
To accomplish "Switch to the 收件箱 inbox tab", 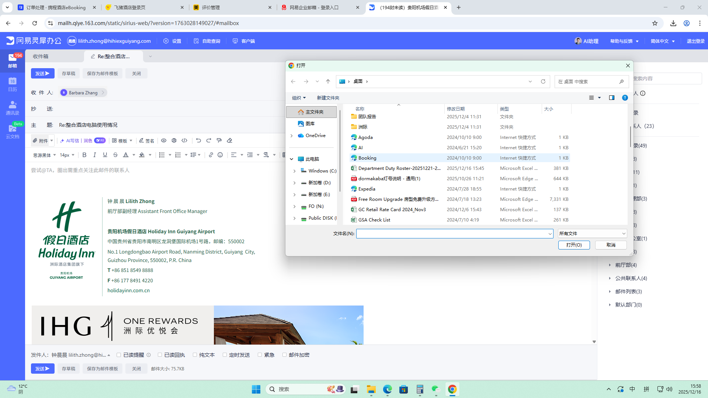I will 41,56.
